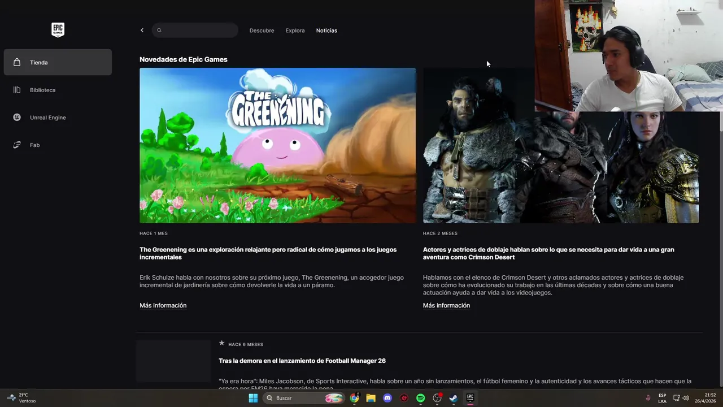This screenshot has height=407, width=723.
Task: Click the star icon beside HACE 6 MESES
Action: (222, 343)
